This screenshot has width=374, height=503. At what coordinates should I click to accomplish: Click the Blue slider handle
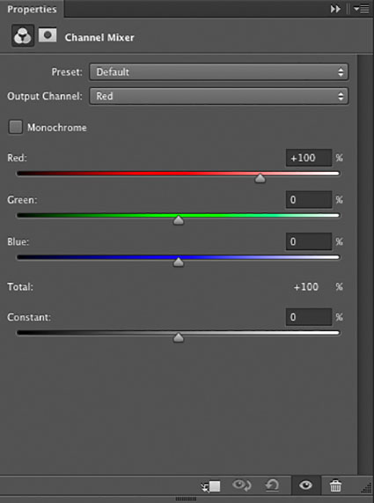tap(179, 263)
